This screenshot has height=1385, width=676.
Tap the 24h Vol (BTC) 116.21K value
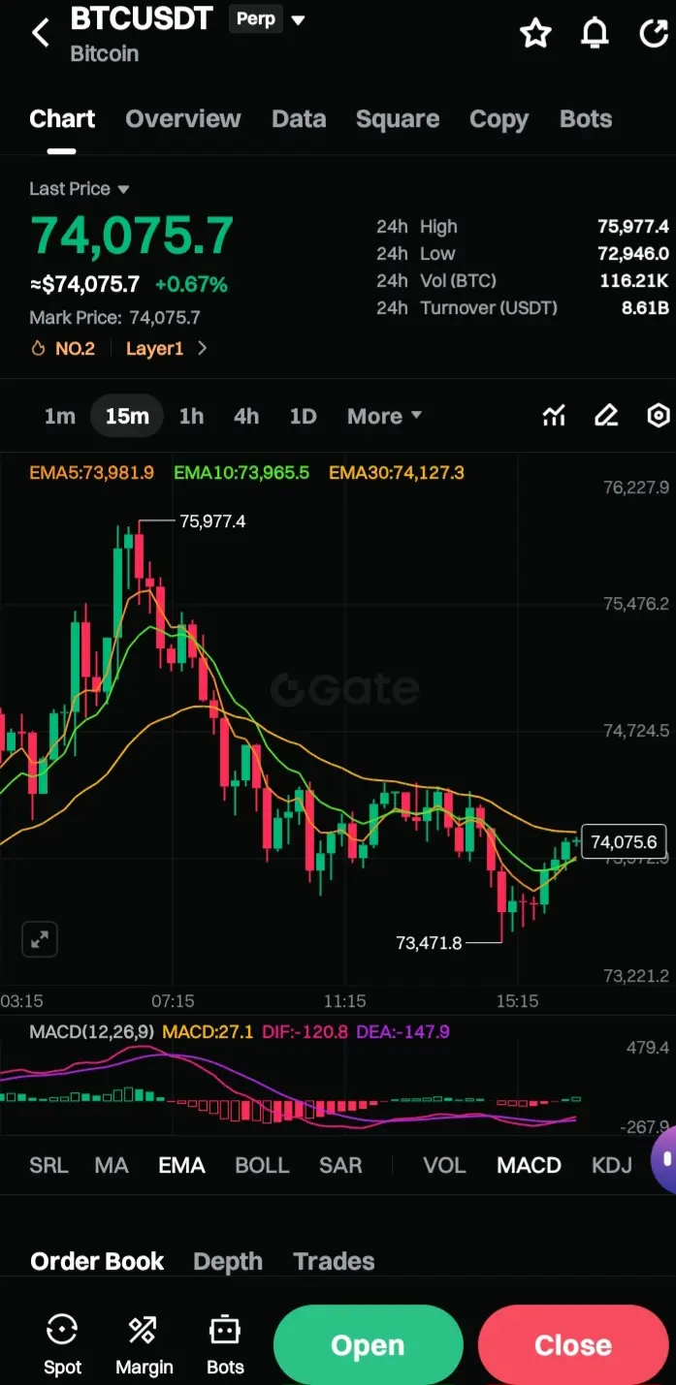tap(634, 281)
